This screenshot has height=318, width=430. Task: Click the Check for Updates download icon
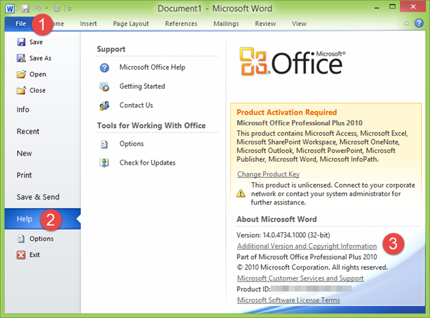click(x=104, y=163)
